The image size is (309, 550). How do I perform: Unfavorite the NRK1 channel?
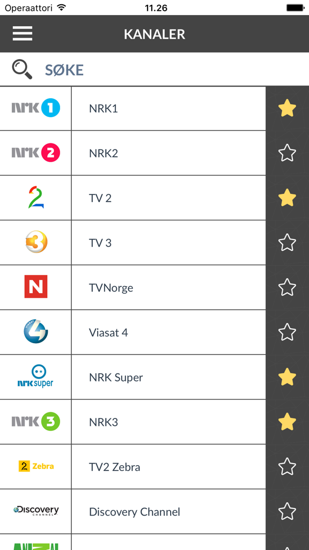[287, 108]
